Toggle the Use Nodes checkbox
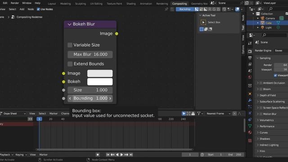The image size is (288, 162). 38,9
